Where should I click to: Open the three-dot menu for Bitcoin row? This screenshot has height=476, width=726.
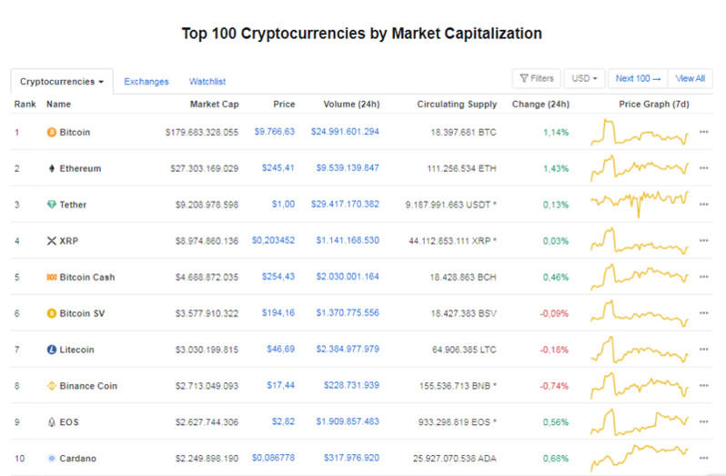pos(703,132)
